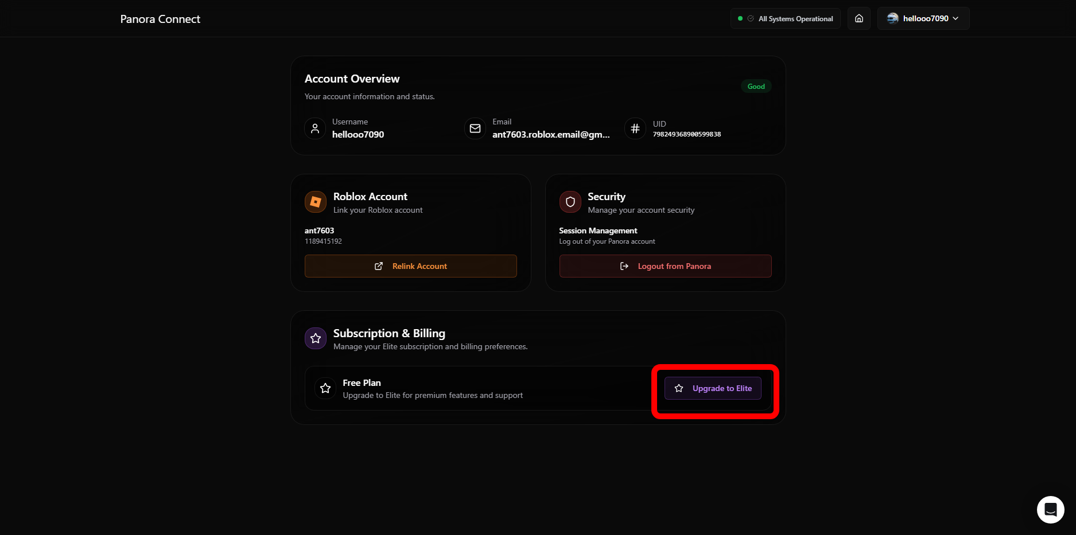Open the hellooo7090 account dropdown
The width and height of the screenshot is (1076, 535).
[x=923, y=18]
